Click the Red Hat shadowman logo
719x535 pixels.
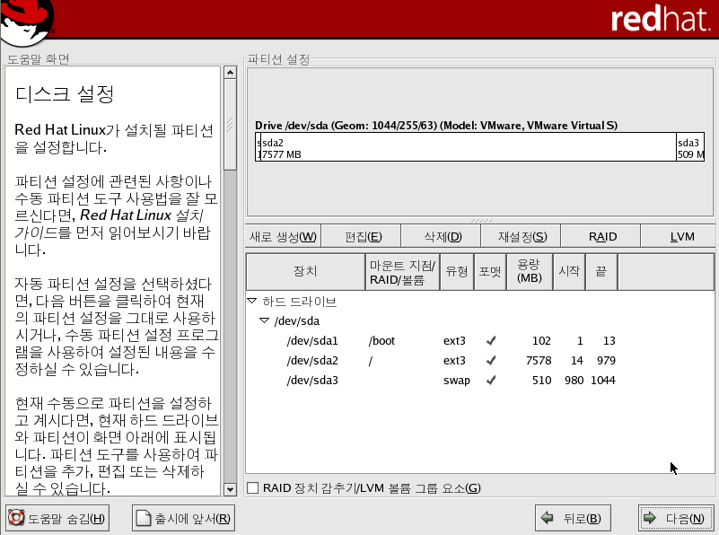coord(27,22)
